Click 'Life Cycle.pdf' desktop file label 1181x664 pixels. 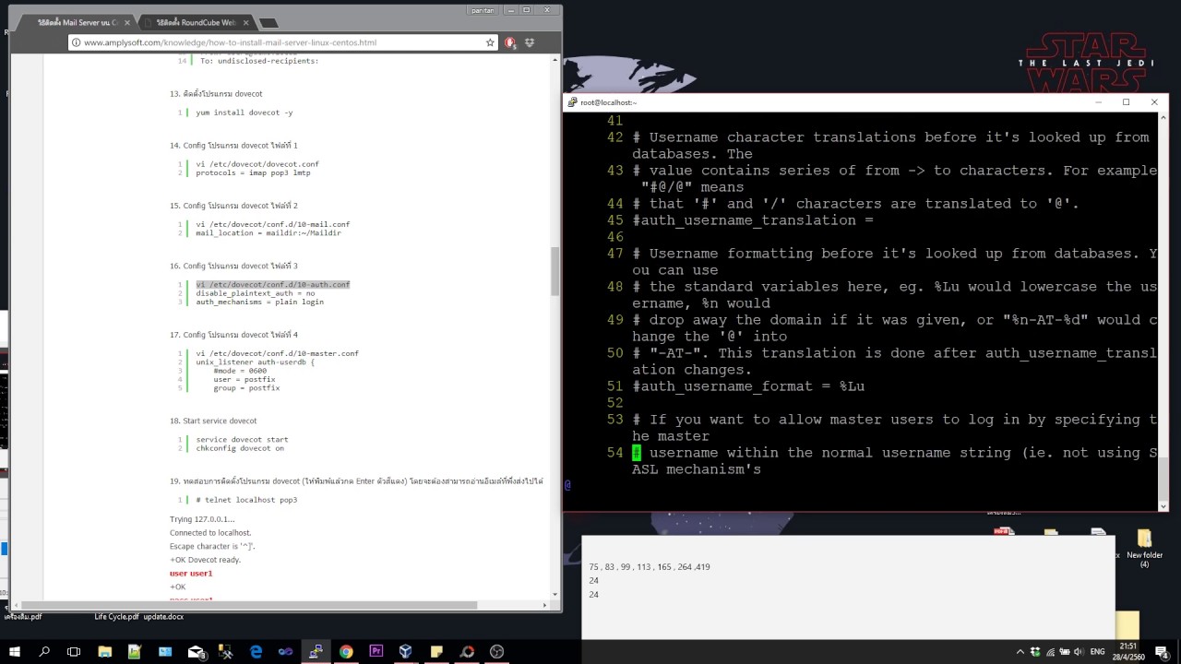tap(116, 617)
